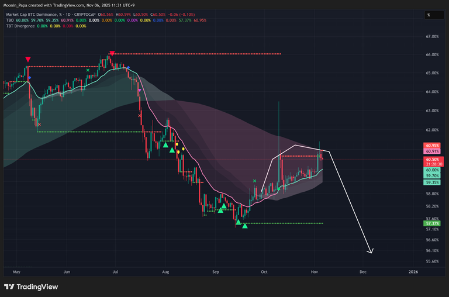Click the red X marker in July
Screen dimensions: 449x297
[139, 116]
